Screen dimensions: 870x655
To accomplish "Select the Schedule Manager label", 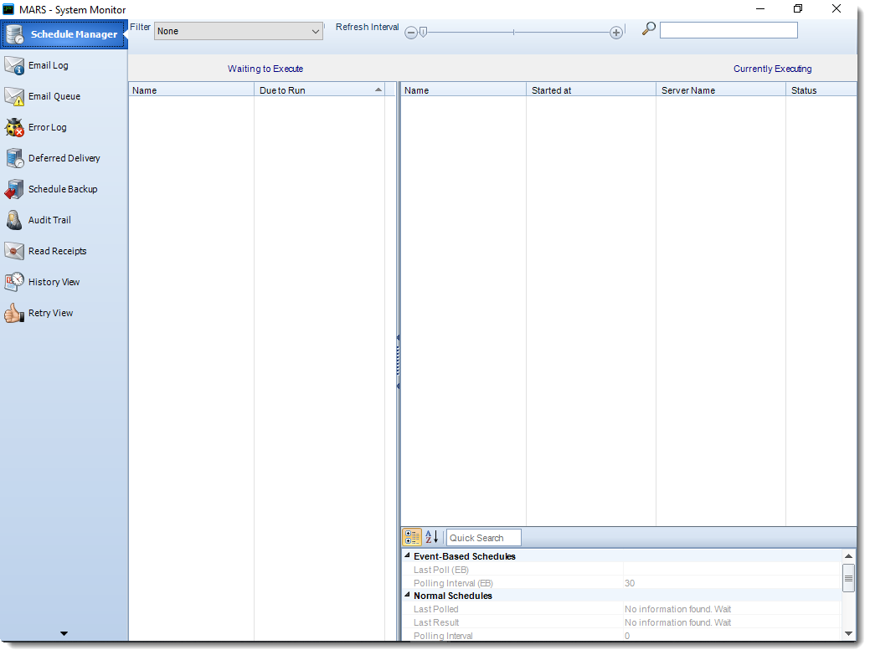I will [74, 34].
